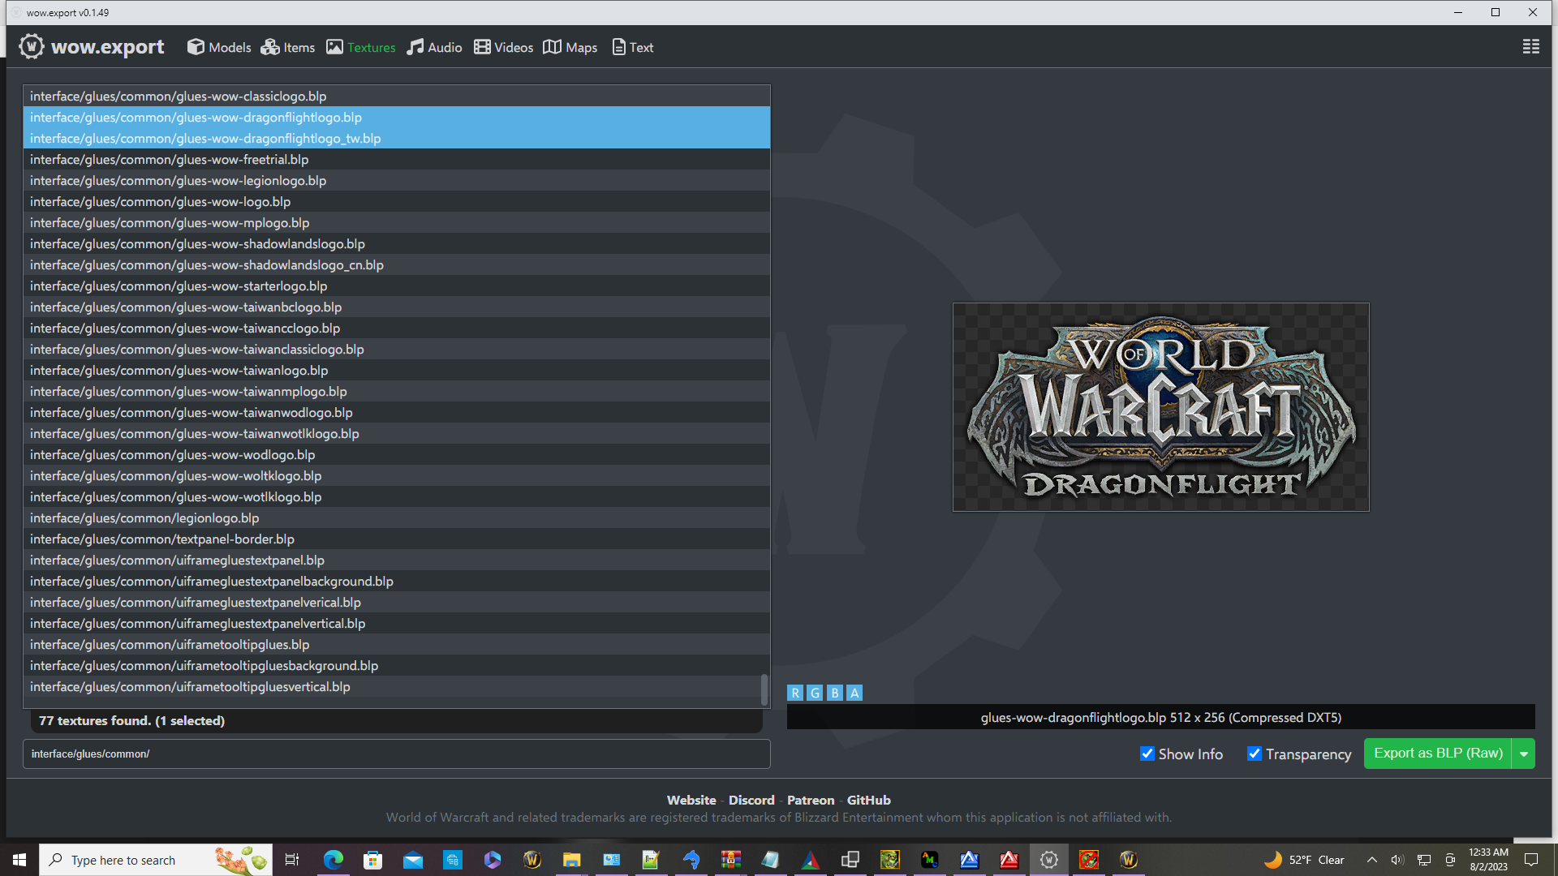Open the Models tab

(x=219, y=47)
